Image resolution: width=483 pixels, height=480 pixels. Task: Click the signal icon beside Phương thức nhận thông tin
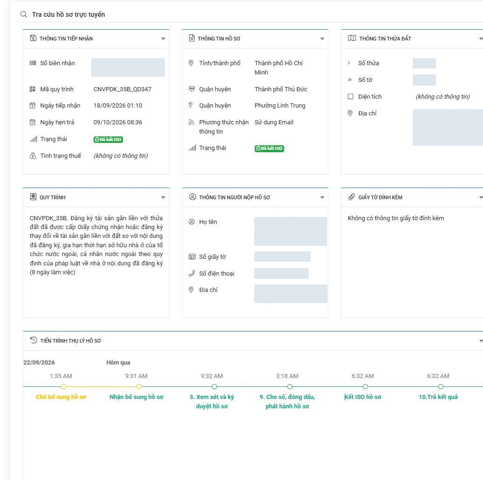coord(191,122)
